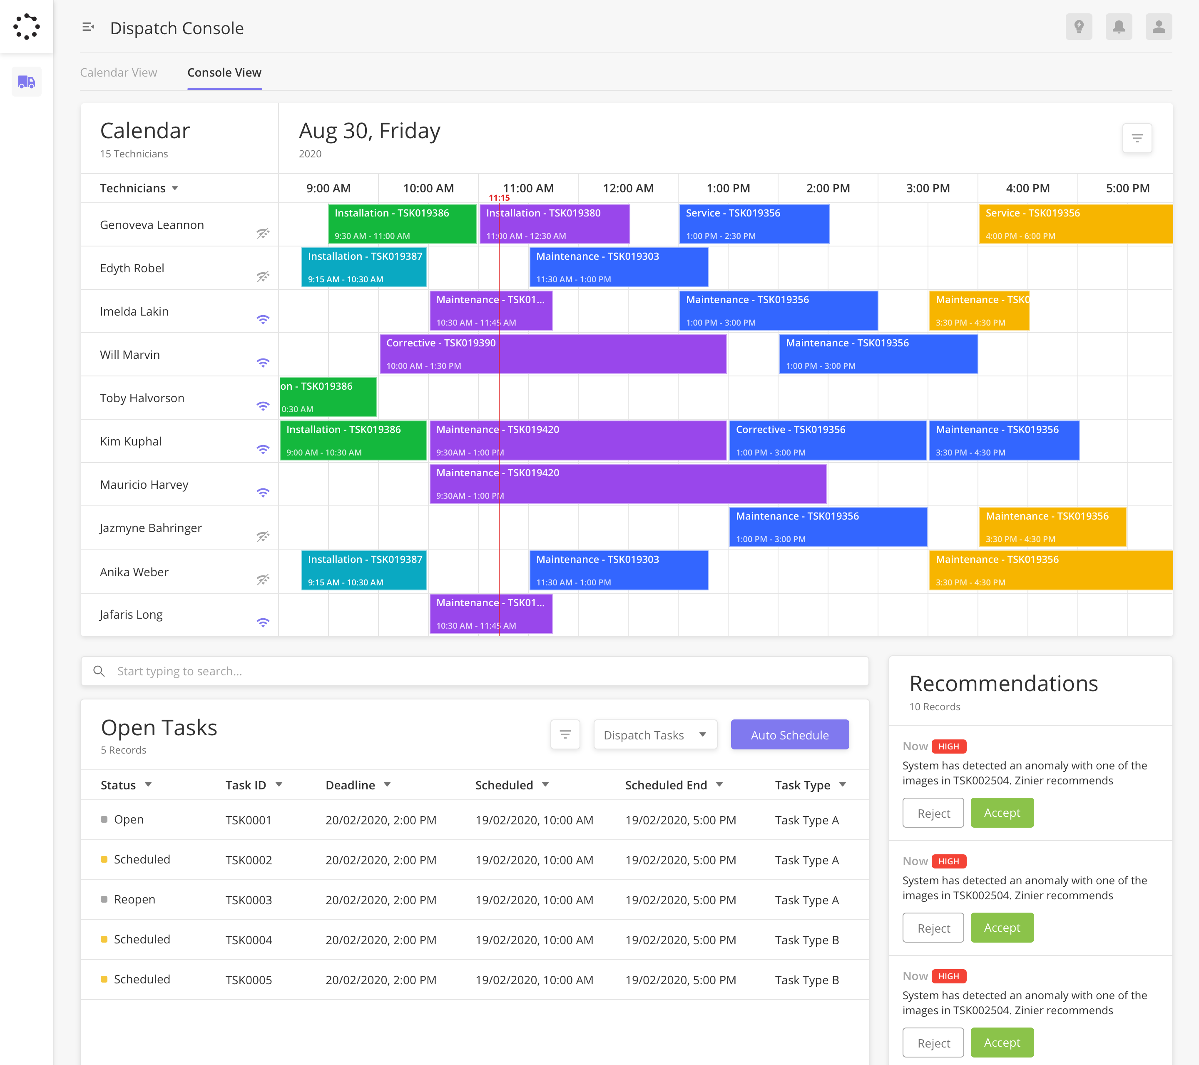The height and width of the screenshot is (1065, 1199).
Task: Accept the first recommendation
Action: [x=1002, y=813]
